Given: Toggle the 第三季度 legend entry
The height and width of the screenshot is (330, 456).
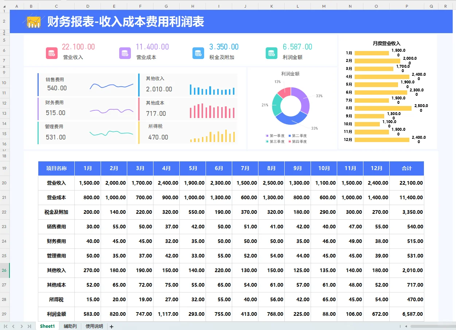Looking at the screenshot, I should point(275,141).
